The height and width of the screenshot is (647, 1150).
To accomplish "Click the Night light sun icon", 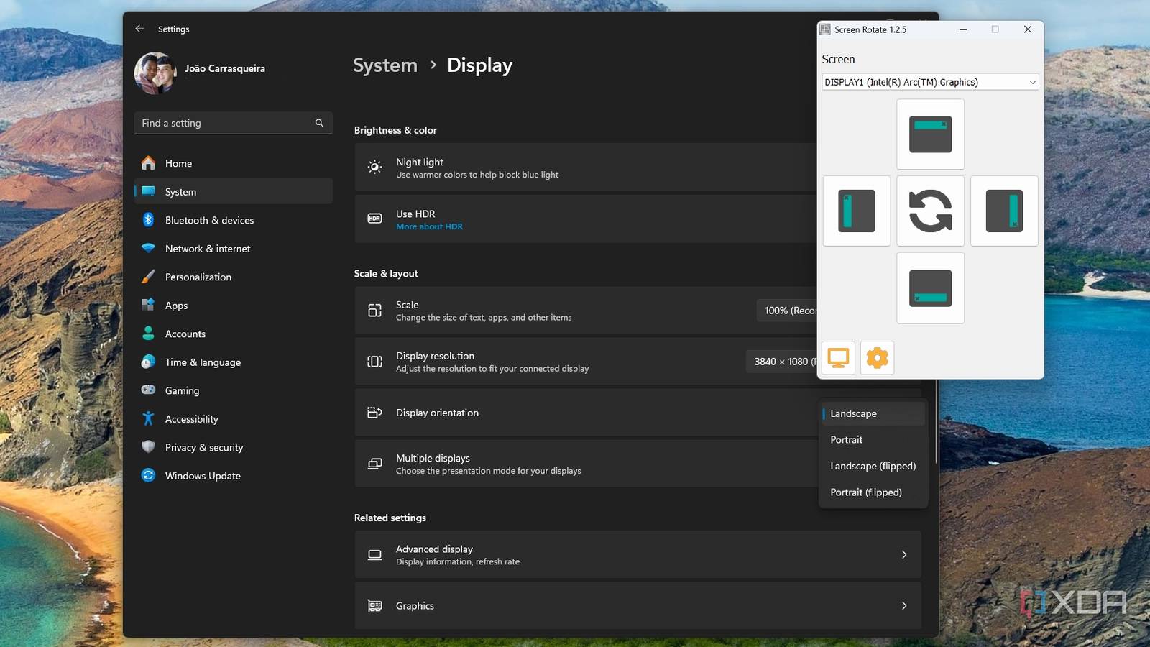I will click(374, 168).
